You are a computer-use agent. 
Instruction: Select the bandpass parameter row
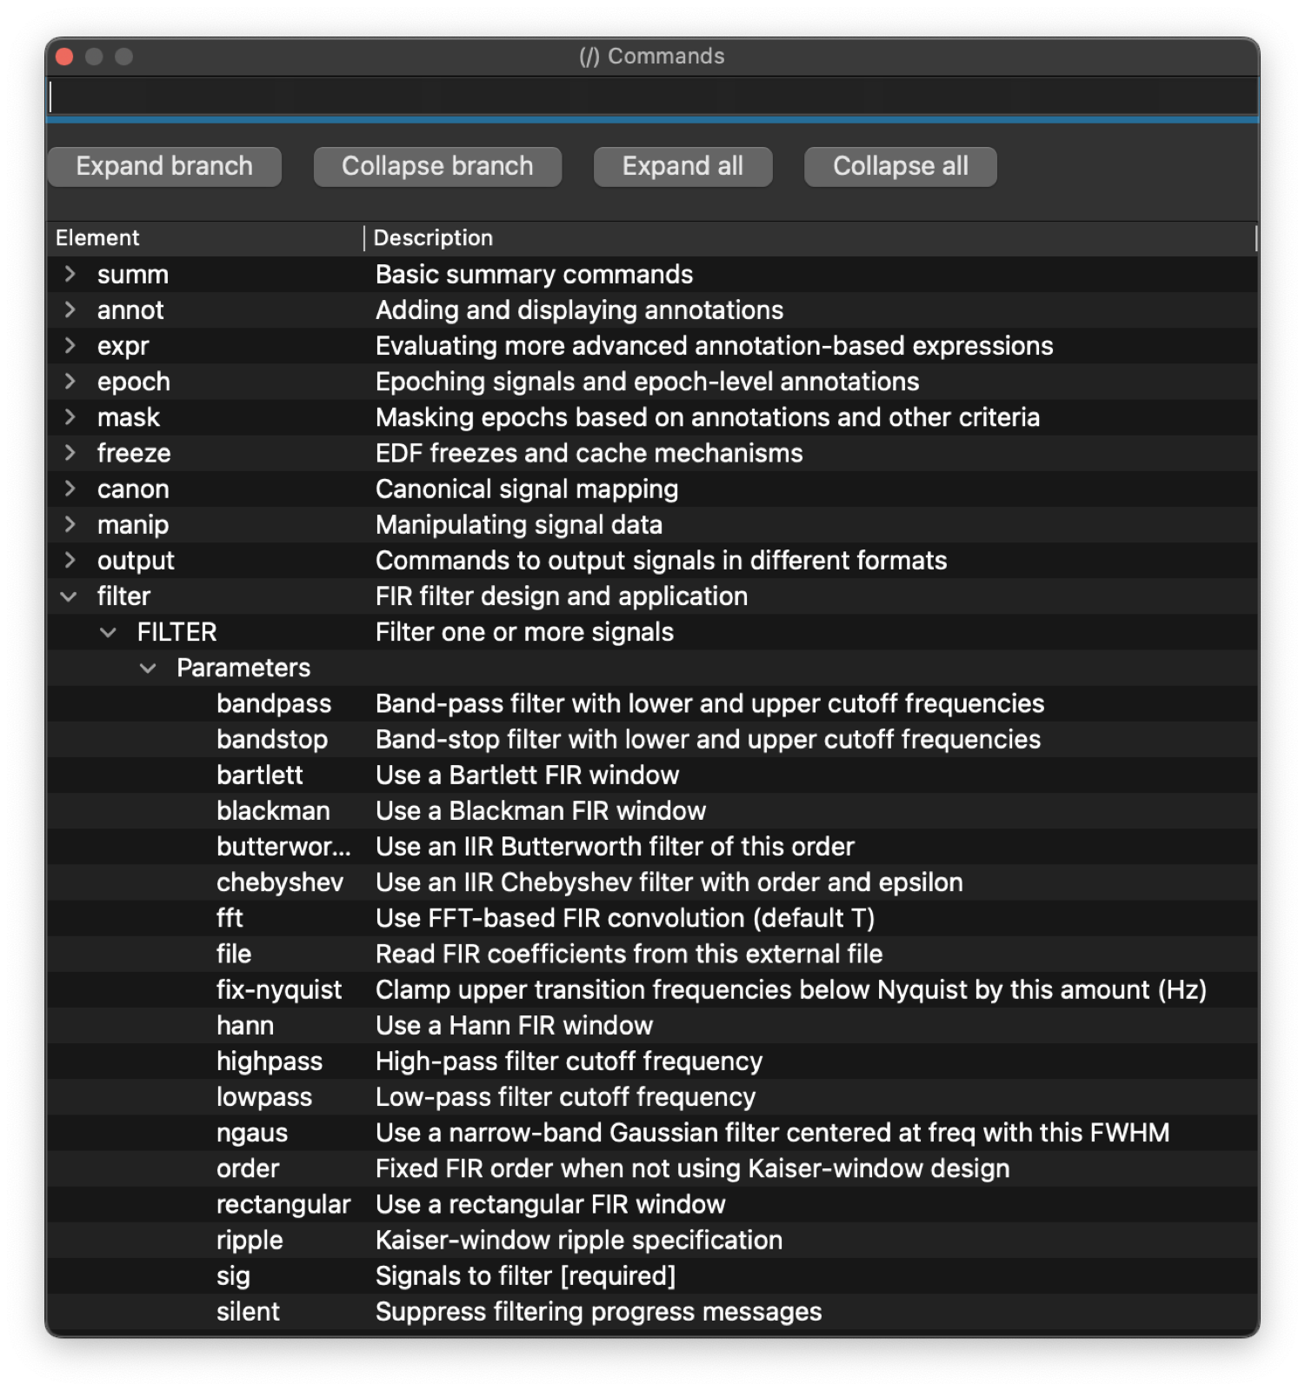coord(274,704)
